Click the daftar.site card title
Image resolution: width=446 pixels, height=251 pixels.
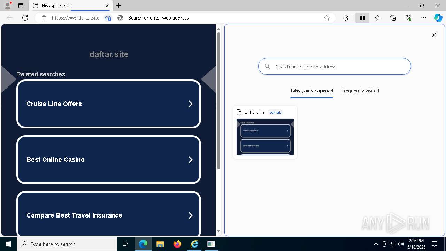(x=255, y=112)
